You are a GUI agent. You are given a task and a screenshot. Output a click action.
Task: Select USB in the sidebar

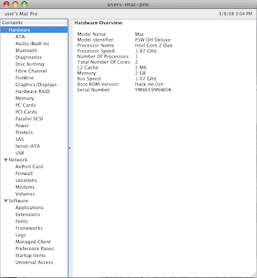pos(20,153)
